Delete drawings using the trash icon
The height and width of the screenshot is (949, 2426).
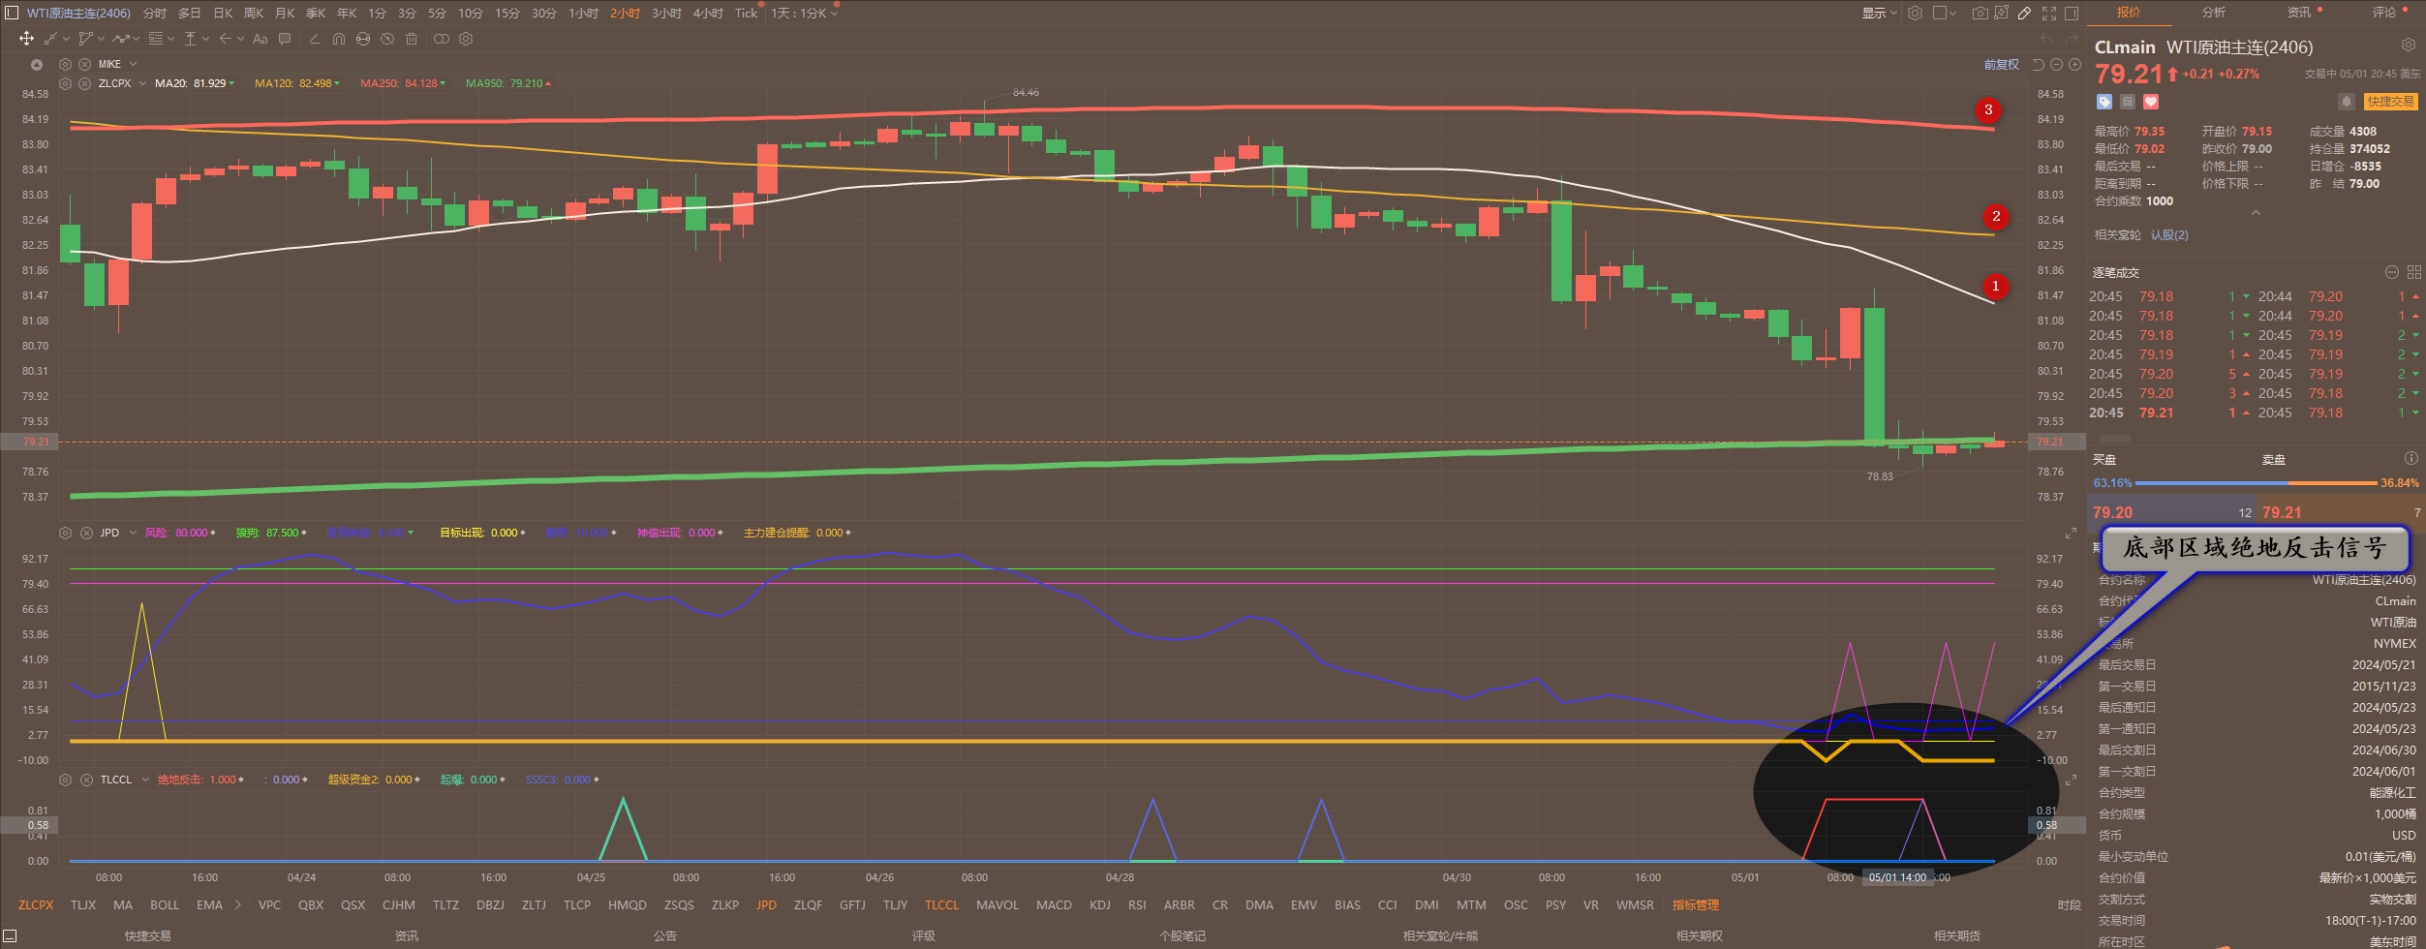[412, 39]
